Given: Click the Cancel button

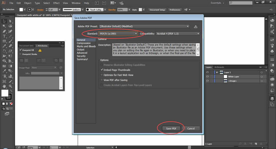Looking at the screenshot, I should [x=191, y=128].
